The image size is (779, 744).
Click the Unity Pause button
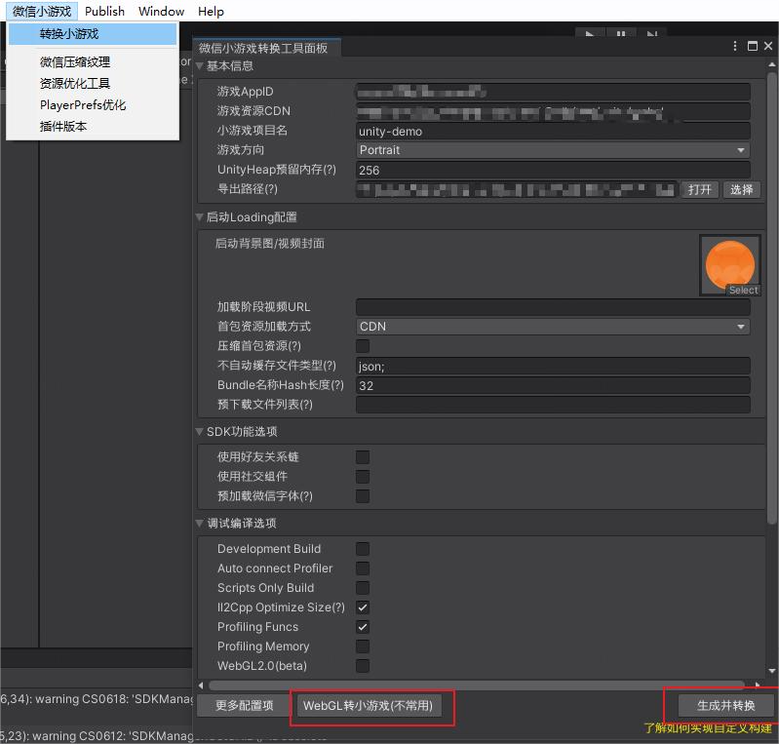(x=620, y=34)
